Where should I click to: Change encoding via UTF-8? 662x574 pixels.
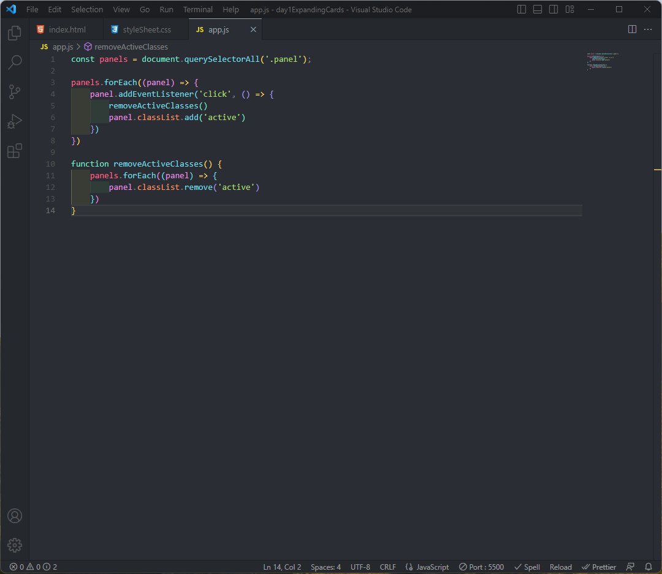[x=360, y=567]
